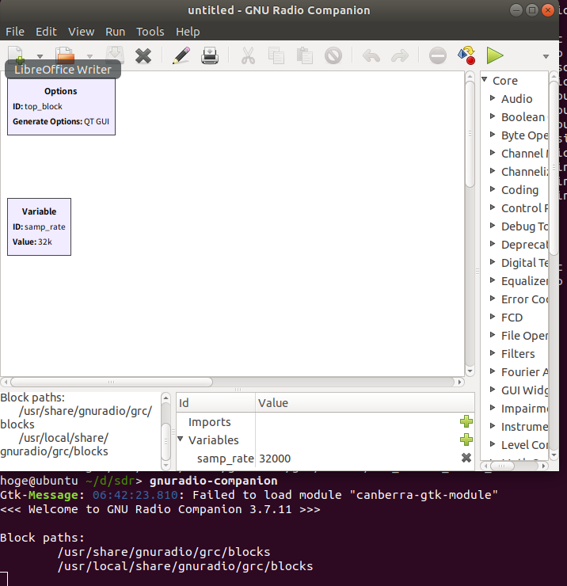Image resolution: width=567 pixels, height=586 pixels.
Task: Select the Equalizers tree item
Action: (524, 281)
